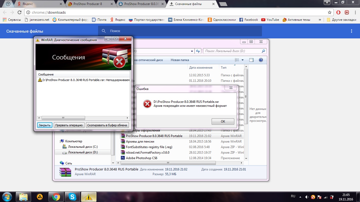Open the Другие закладки folder
The height and width of the screenshot is (202, 360).
(341, 20)
